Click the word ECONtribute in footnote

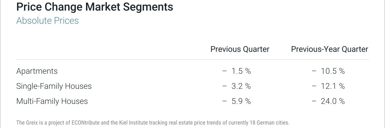(x=93, y=123)
